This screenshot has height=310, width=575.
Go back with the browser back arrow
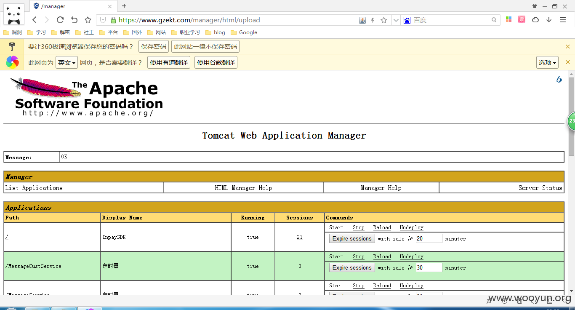(x=35, y=20)
